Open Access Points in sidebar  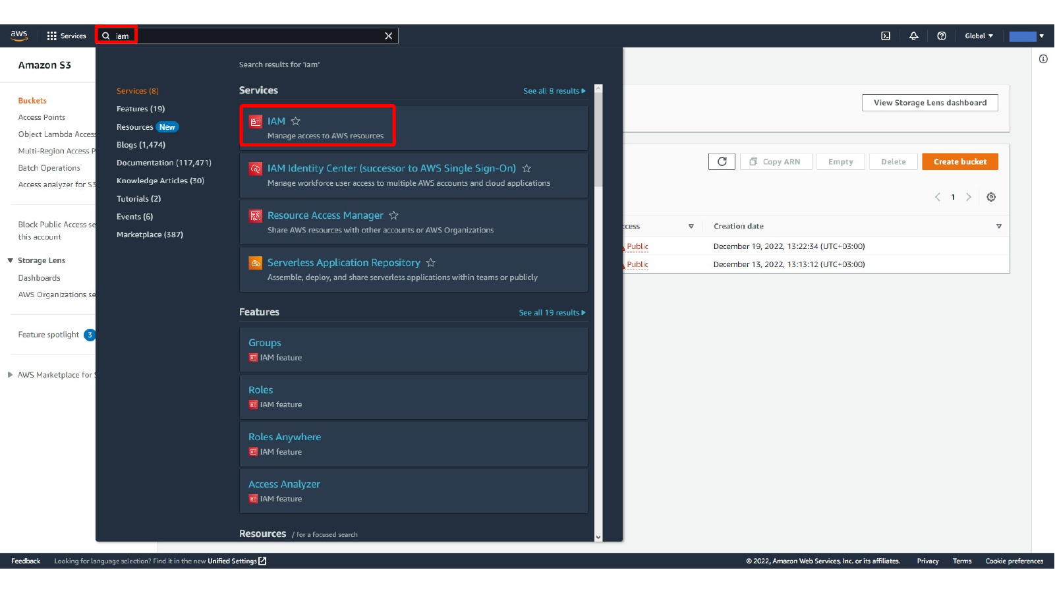pyautogui.click(x=42, y=117)
